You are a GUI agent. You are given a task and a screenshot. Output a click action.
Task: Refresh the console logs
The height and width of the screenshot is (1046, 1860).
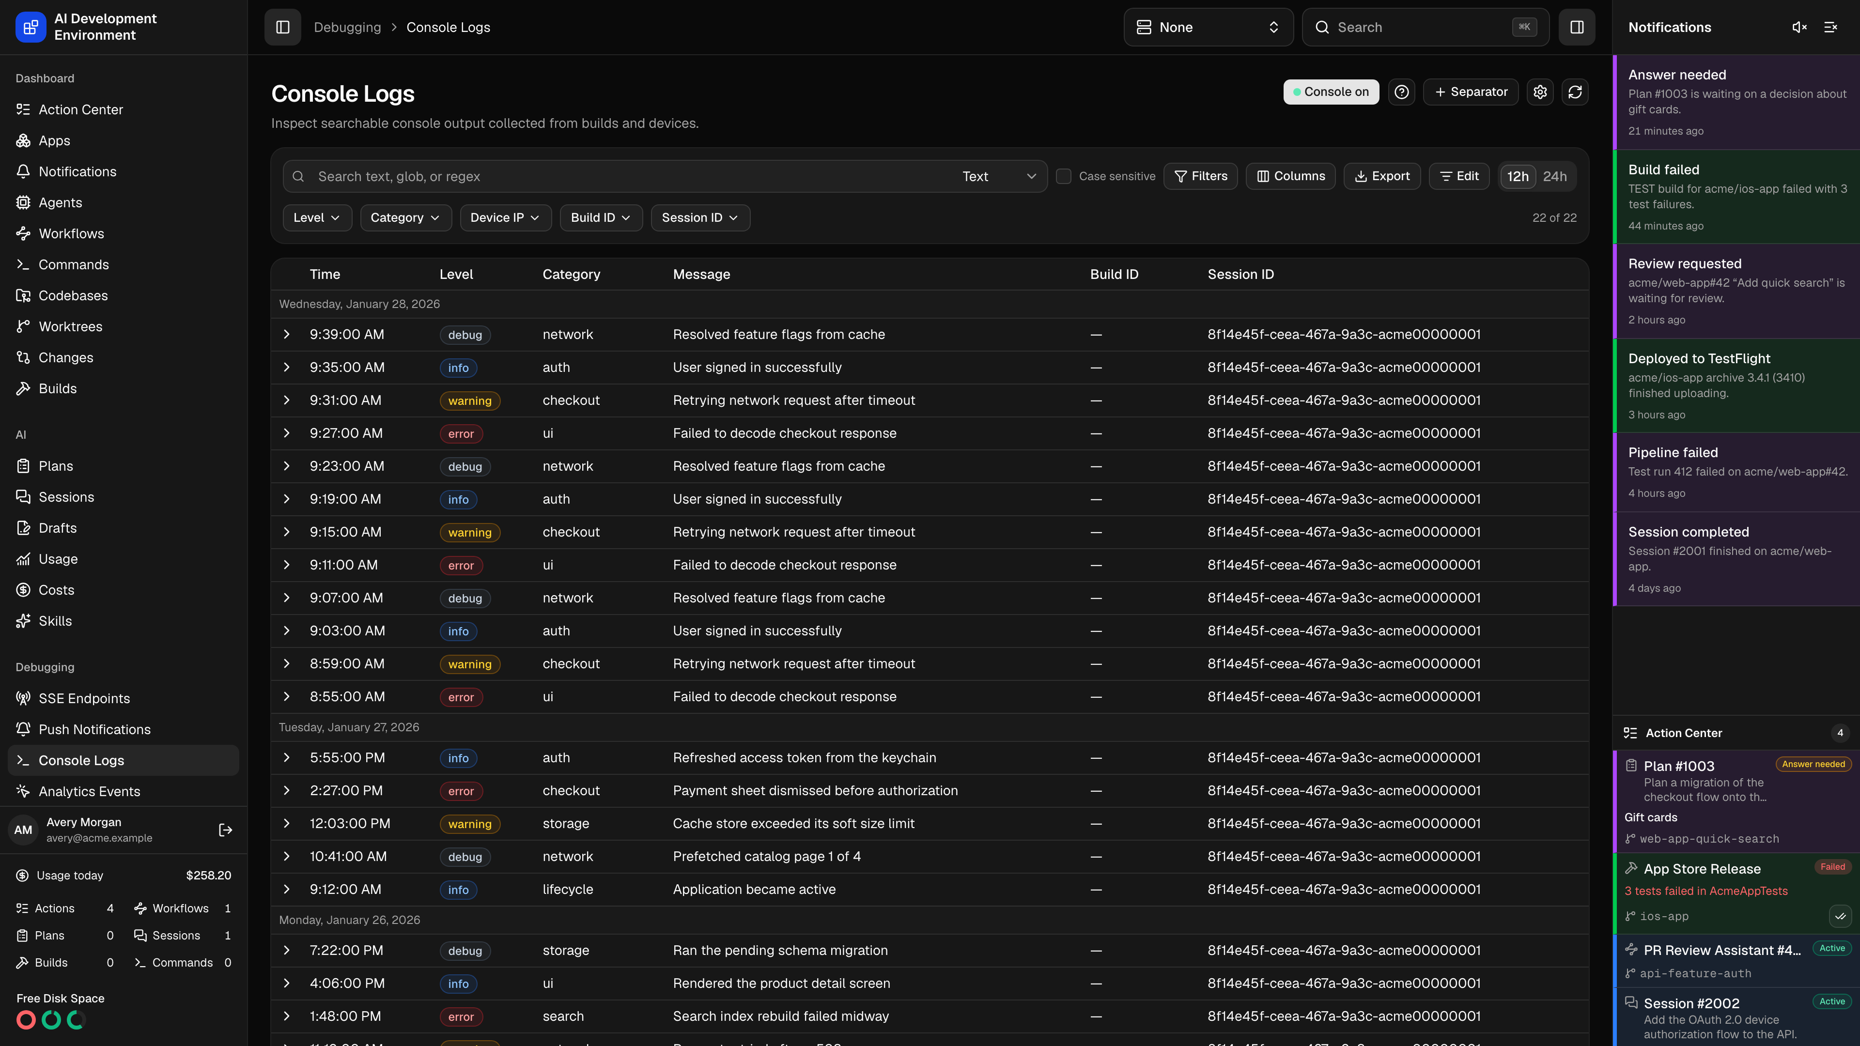tap(1575, 92)
